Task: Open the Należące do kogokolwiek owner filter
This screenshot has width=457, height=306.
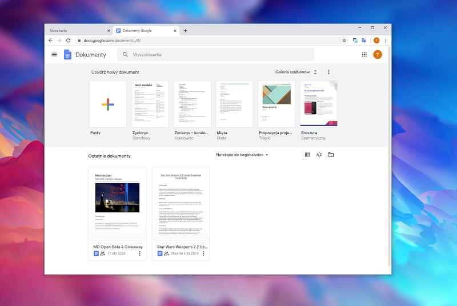Action: 242,155
